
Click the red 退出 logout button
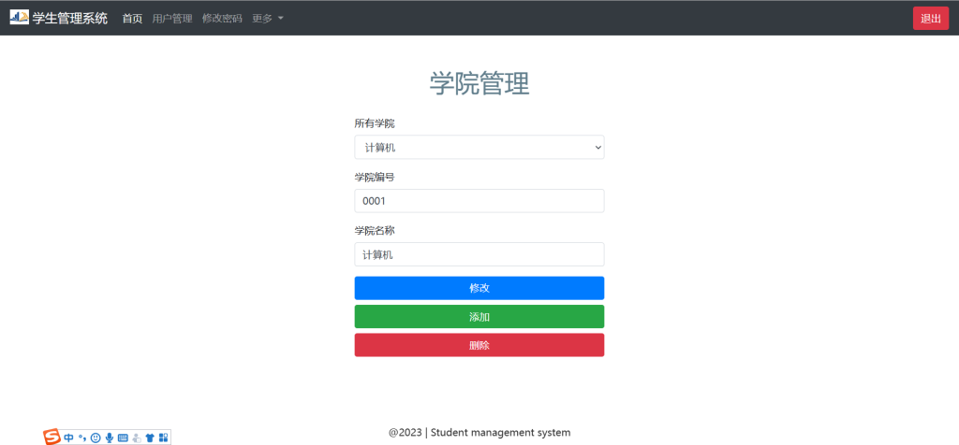click(930, 19)
